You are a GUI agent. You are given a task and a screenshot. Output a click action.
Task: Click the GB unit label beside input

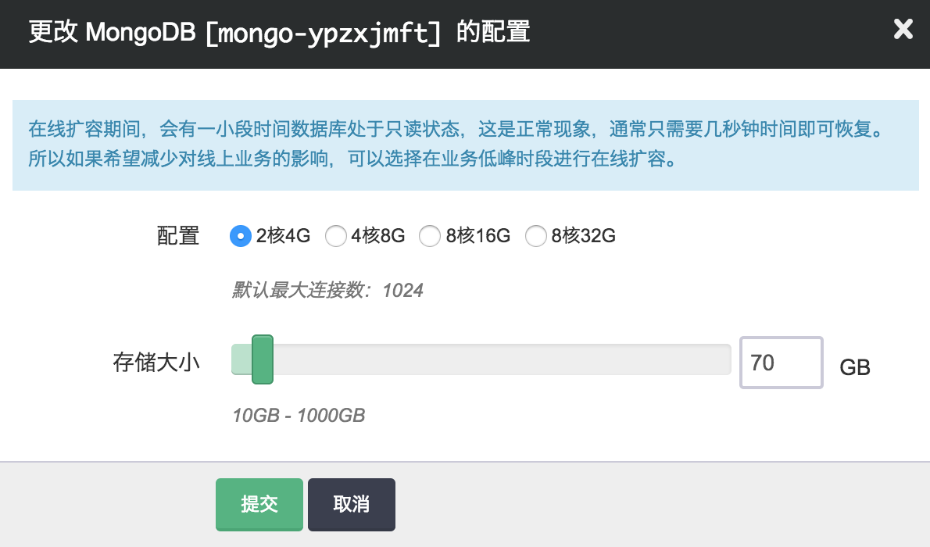855,366
